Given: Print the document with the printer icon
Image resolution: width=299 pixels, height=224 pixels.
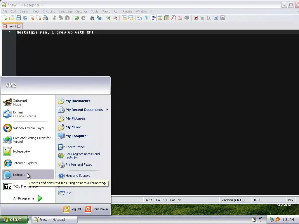Looking at the screenshot, I should pyautogui.click(x=45, y=18).
